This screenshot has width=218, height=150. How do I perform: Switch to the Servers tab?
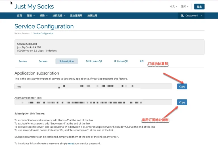(43, 61)
